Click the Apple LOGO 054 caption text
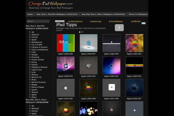The image size is (174, 116). pyautogui.click(x=66, y=76)
